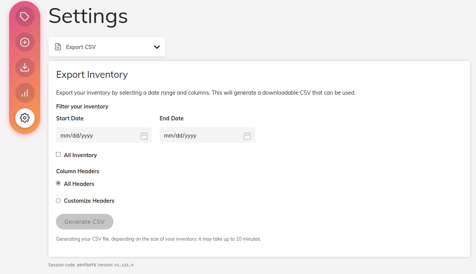Open the Export CSV settings selector
This screenshot has width=476, height=274.
coord(107,47)
